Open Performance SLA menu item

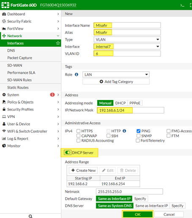click(30, 73)
